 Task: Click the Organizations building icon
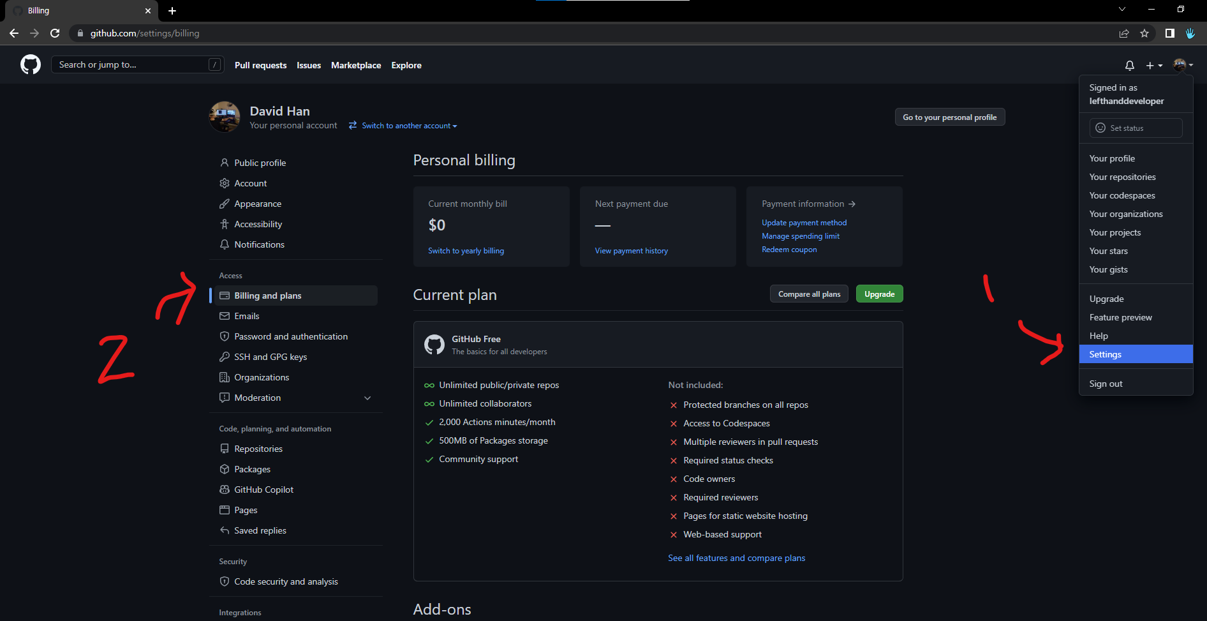[225, 377]
